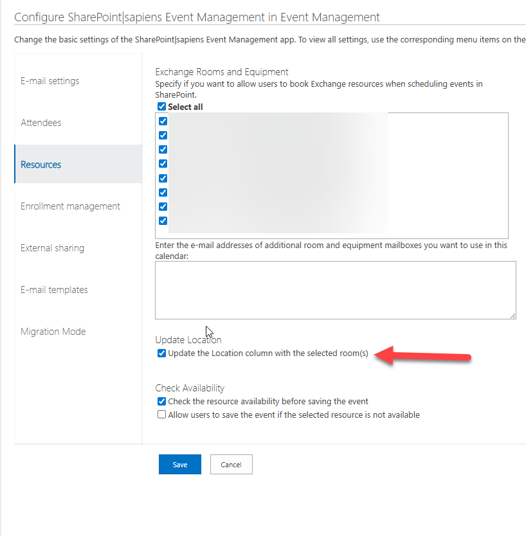Screen dimensions: 526x536
Task: Uncheck the fourth room checkbox in the list
Action: (x=163, y=164)
